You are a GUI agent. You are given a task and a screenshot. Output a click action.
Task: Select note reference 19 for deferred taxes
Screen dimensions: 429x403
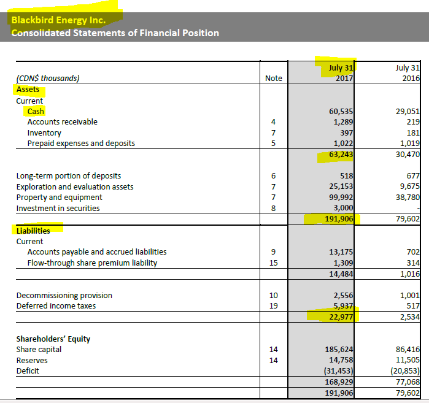pos(273,306)
